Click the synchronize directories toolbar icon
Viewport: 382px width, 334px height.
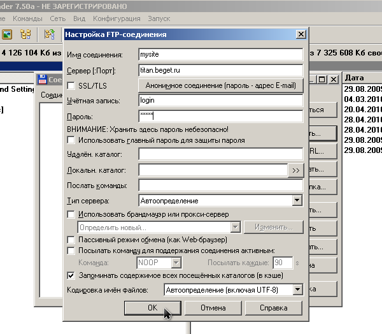pos(49,34)
